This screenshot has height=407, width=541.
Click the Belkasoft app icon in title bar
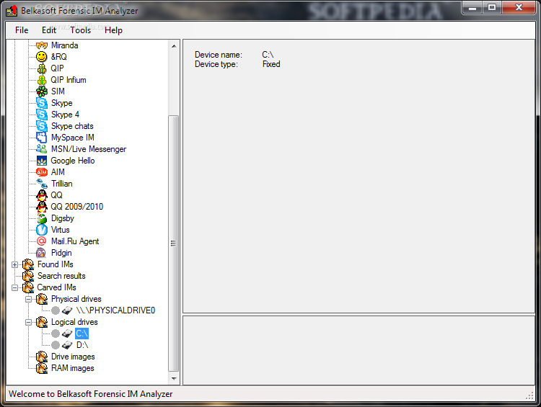12,11
